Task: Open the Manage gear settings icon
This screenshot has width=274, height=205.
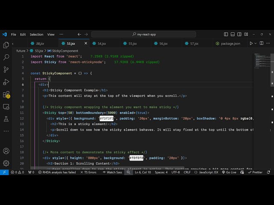Action: pyautogui.click(x=6, y=163)
